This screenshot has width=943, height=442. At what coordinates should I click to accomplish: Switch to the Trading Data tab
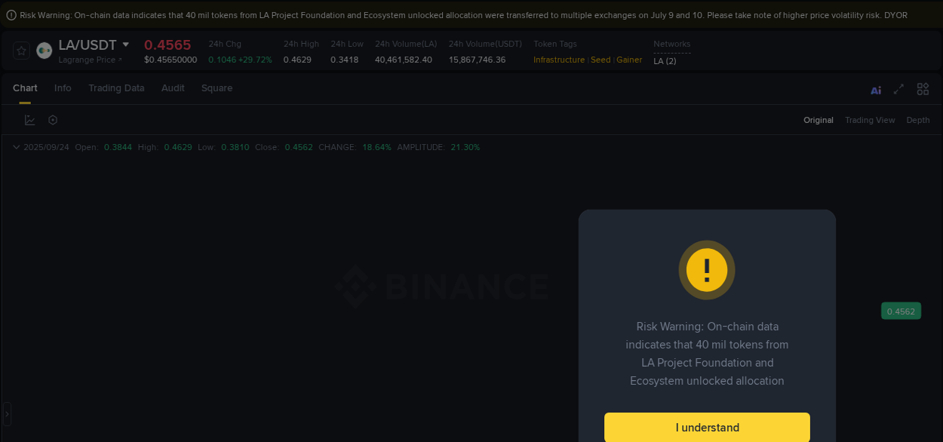coord(116,88)
